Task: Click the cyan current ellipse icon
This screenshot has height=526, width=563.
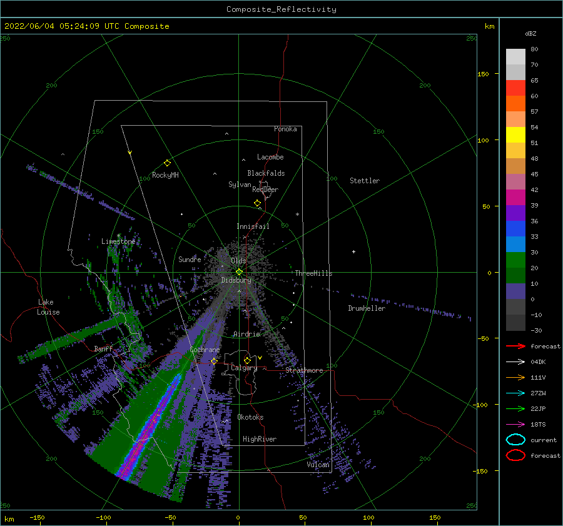Action: pyautogui.click(x=515, y=440)
